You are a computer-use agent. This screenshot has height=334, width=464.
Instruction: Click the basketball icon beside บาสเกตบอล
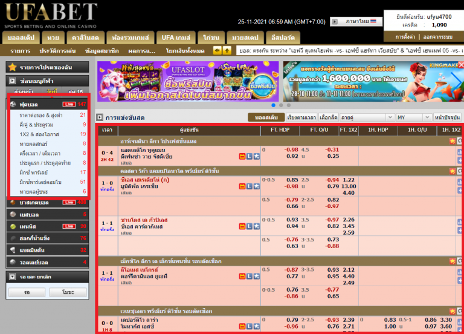(x=13, y=203)
